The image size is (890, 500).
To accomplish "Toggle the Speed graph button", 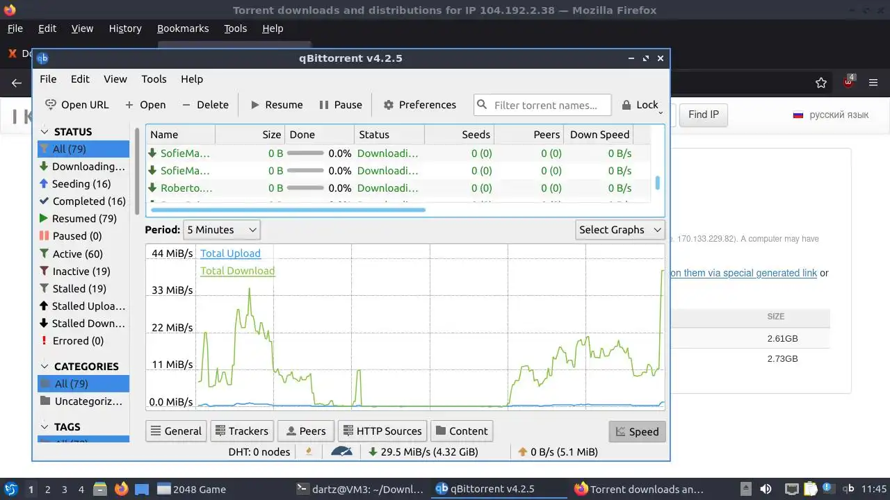I will click(x=637, y=431).
